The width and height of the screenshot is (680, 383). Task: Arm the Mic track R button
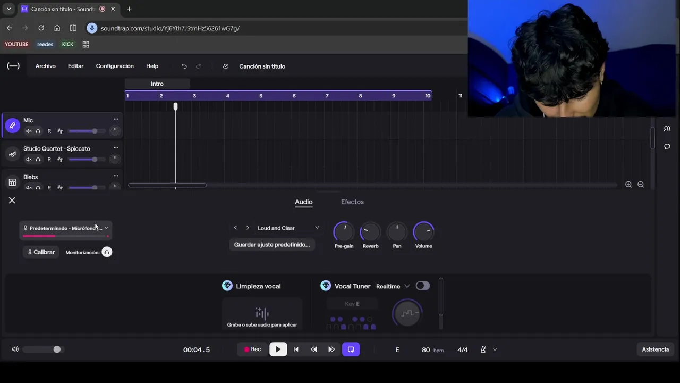coord(49,131)
